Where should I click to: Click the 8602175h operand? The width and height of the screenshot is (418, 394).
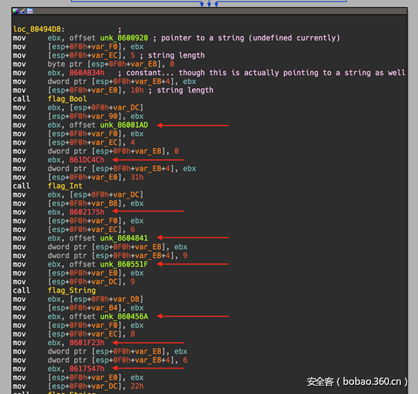pos(87,212)
